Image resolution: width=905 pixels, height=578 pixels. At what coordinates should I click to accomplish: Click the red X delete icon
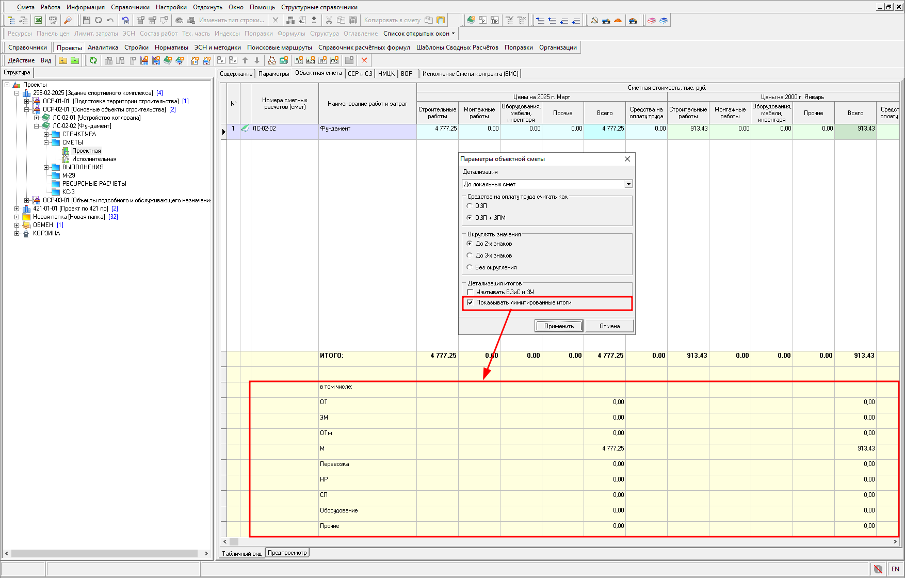[x=364, y=60]
